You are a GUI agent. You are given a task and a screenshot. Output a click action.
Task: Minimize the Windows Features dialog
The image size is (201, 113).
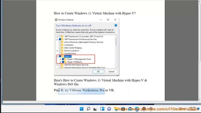point(101,19)
